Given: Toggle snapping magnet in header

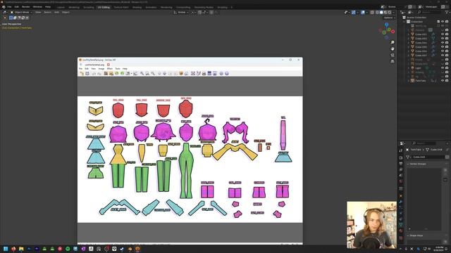Looking at the screenshot, I should [x=200, y=13].
